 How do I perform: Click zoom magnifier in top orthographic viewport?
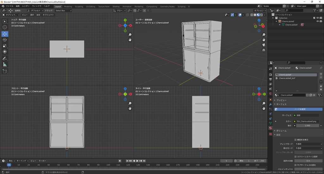pyautogui.click(x=130, y=35)
